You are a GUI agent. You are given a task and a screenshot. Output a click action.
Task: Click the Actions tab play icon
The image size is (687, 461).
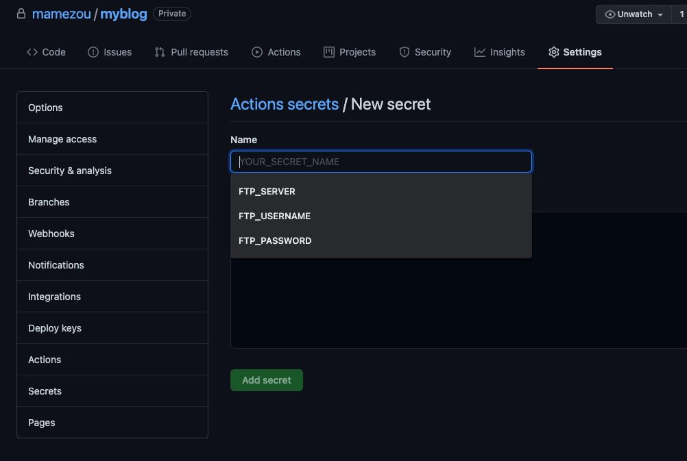point(257,52)
